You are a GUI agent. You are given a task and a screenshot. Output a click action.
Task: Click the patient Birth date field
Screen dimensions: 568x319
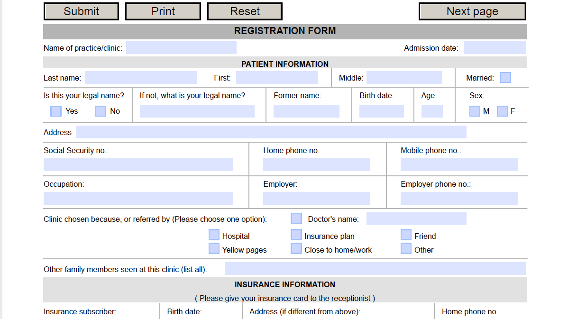382,111
